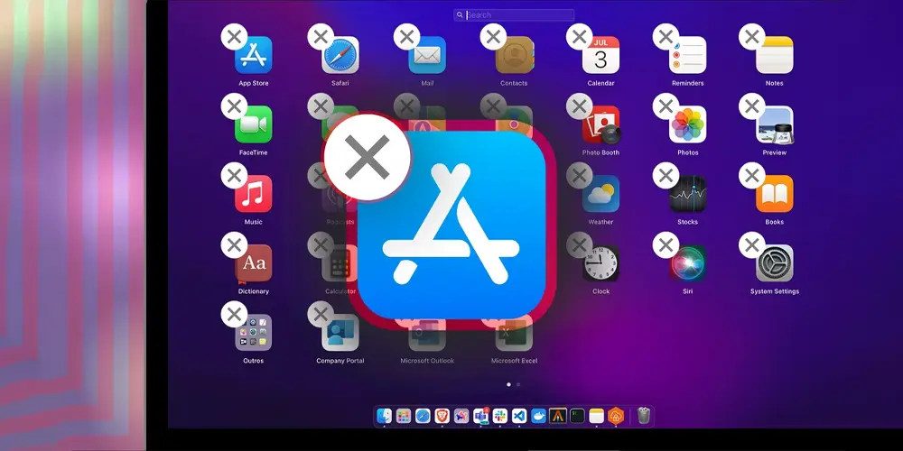Open the Dictionary app

tap(254, 263)
